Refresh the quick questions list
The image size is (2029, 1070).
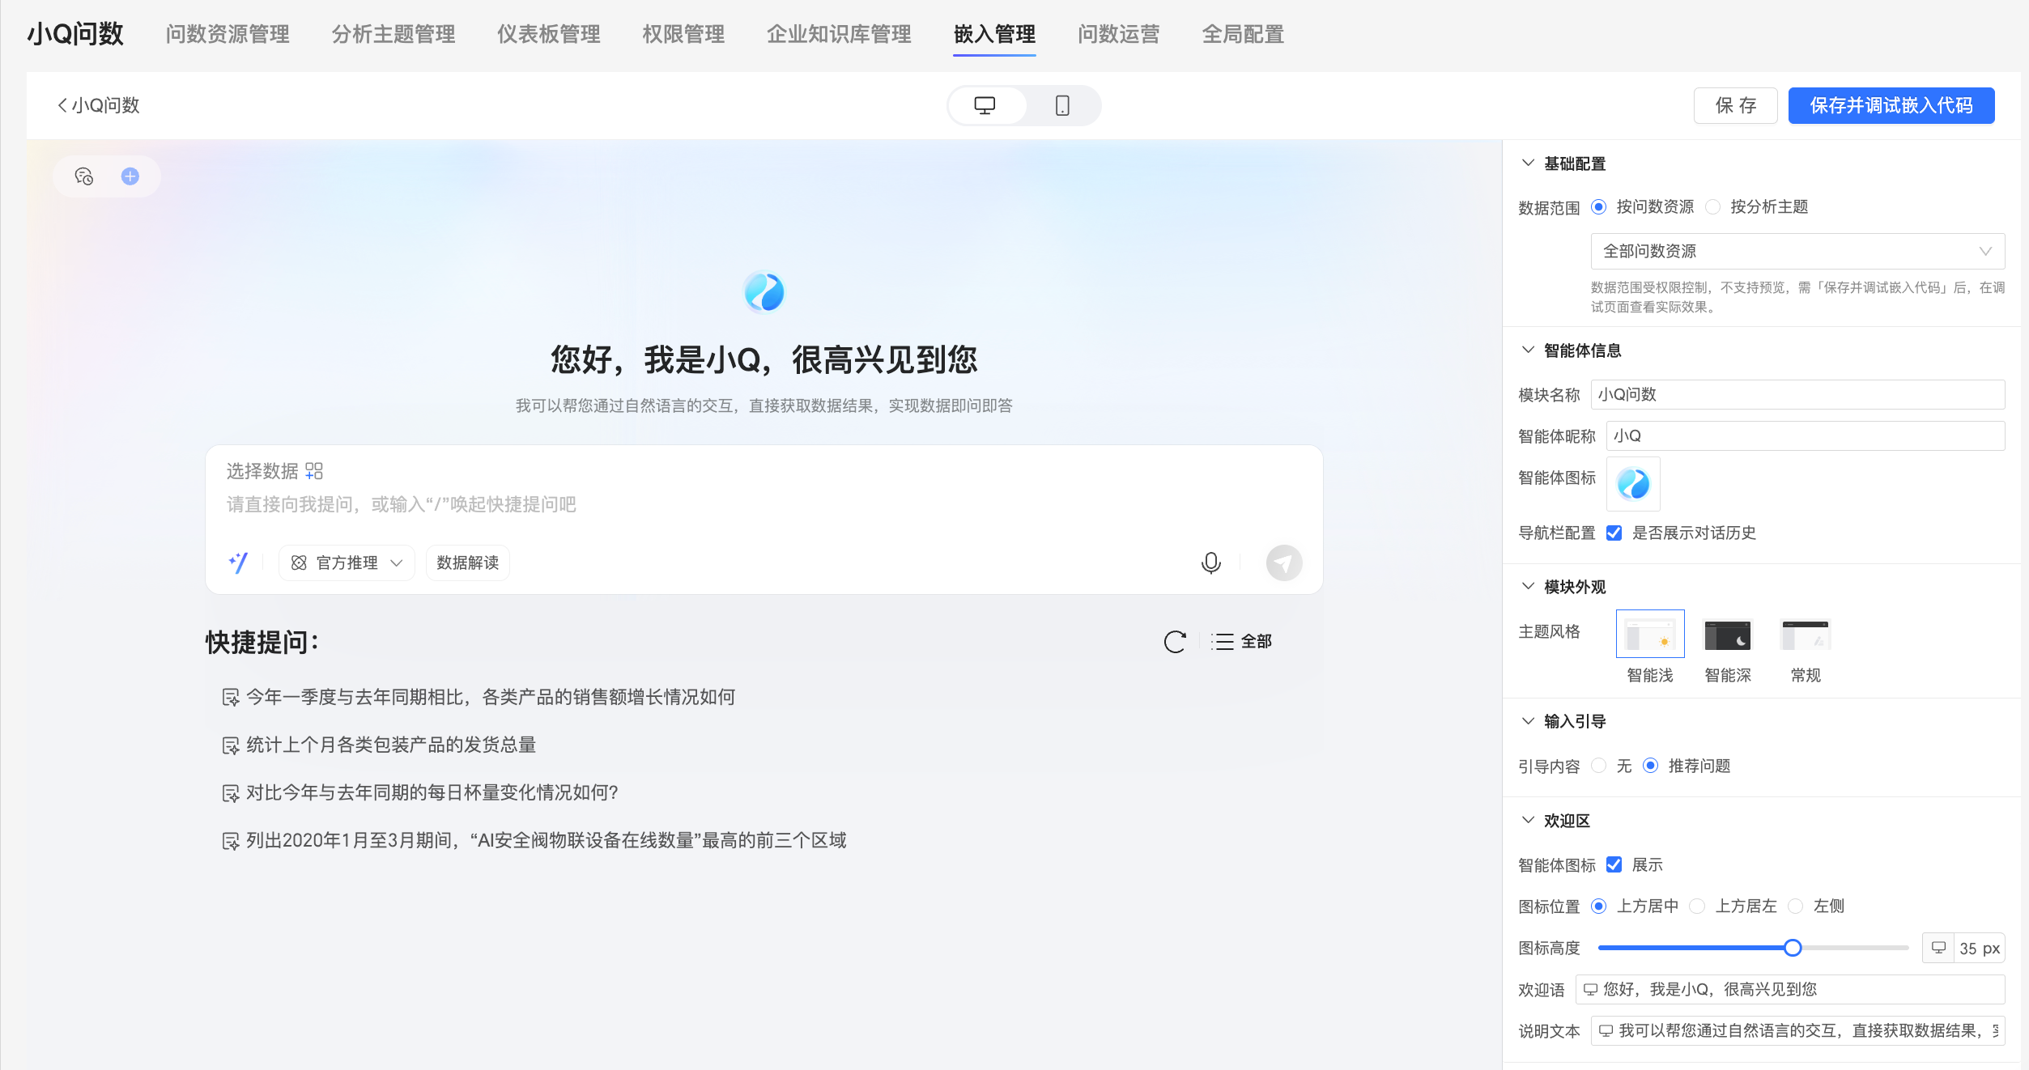tap(1175, 642)
